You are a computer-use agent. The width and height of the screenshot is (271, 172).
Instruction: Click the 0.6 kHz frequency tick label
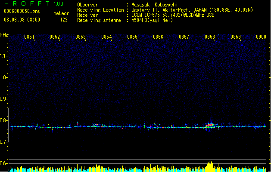click(x=3, y=163)
